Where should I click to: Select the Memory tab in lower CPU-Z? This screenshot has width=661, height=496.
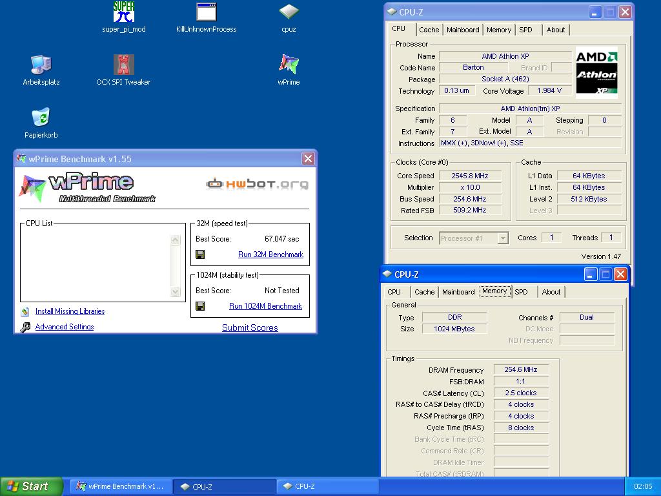tap(494, 291)
